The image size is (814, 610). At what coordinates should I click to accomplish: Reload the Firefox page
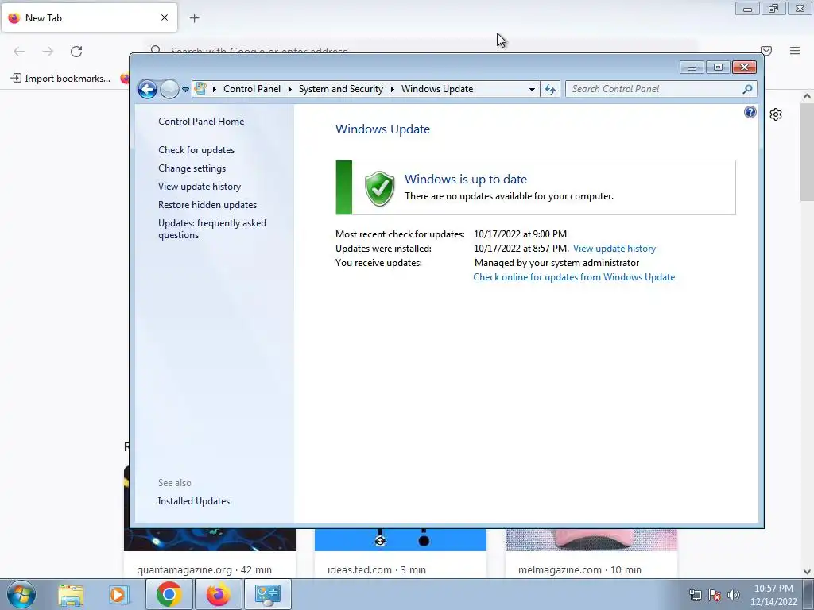[x=76, y=52]
